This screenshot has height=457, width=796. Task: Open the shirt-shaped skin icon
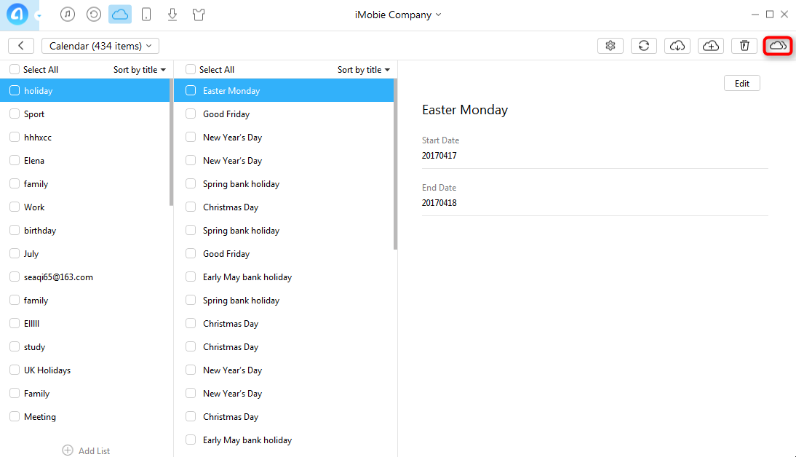coord(199,15)
